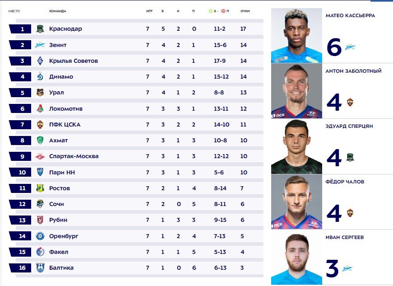Click CSKA emblem next to Антон Заболотный's goals
This screenshot has height=286, width=393.
pos(350,102)
